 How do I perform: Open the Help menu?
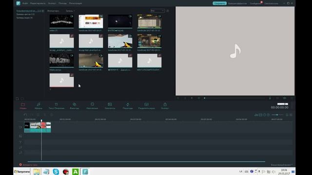[63, 3]
